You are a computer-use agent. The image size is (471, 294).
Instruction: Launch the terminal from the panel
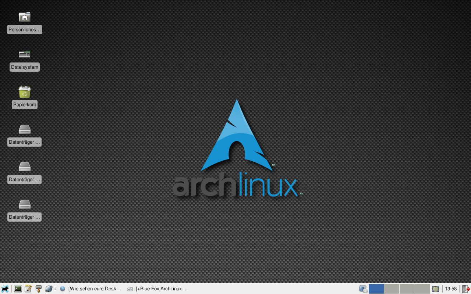point(18,289)
